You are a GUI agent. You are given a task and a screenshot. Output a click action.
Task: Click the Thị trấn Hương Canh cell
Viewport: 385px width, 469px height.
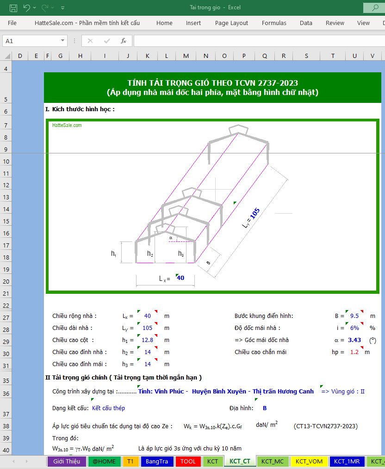283,392
